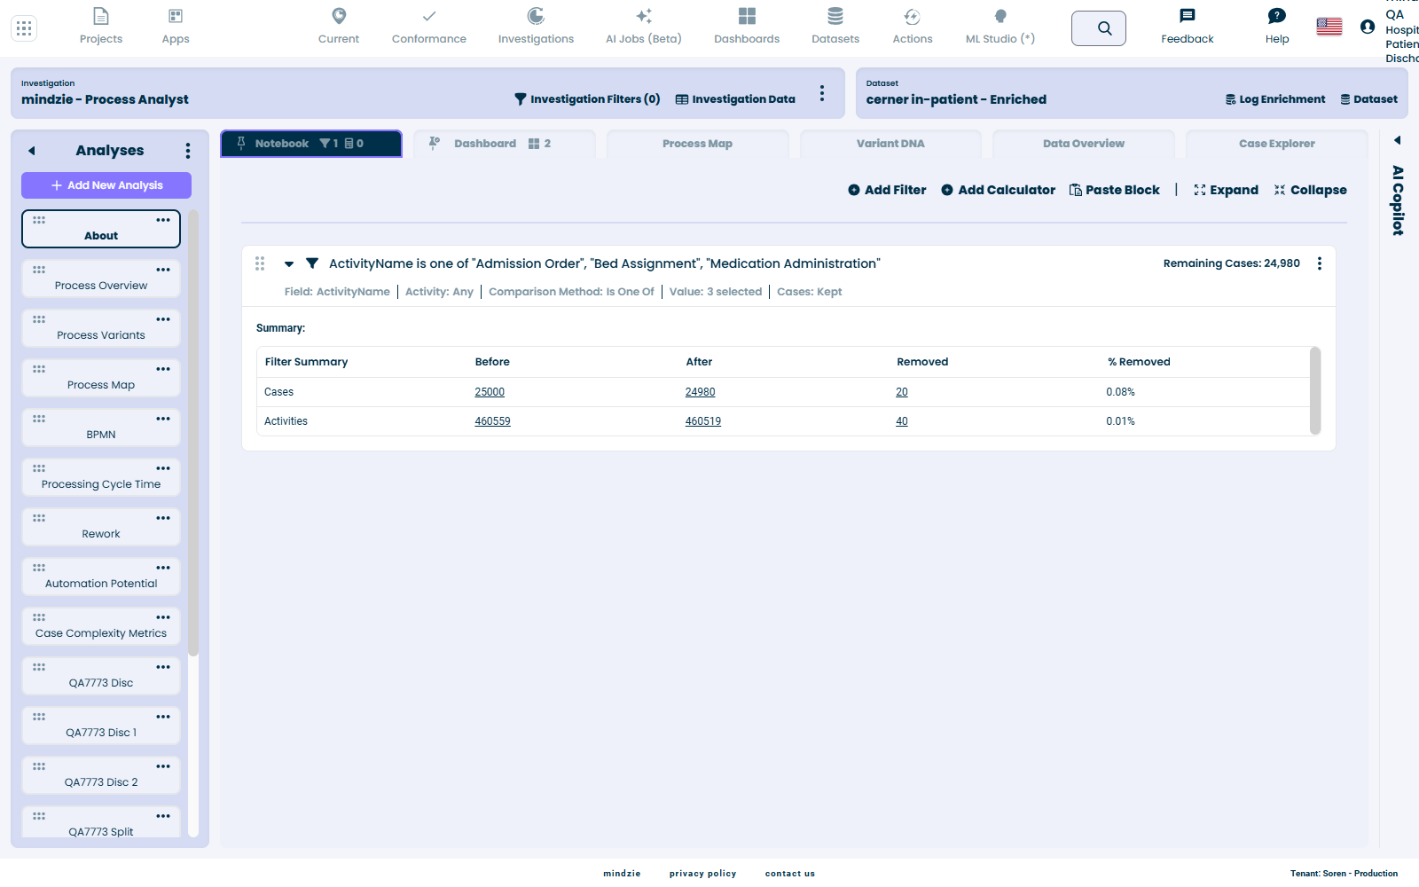Screen dimensions: 1419x887
Task: Open the Dataset button
Action: point(1368,99)
